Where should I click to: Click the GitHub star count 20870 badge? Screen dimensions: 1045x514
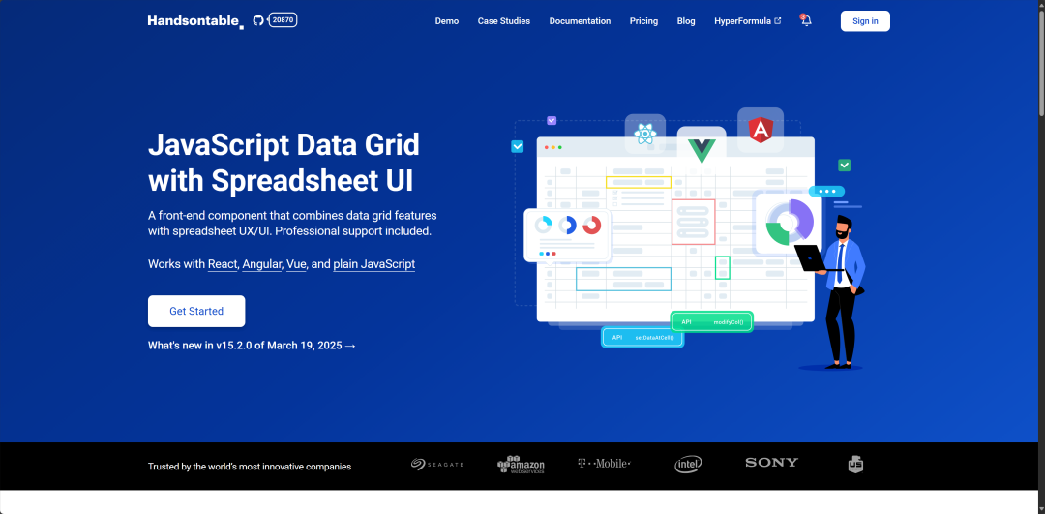coord(283,19)
